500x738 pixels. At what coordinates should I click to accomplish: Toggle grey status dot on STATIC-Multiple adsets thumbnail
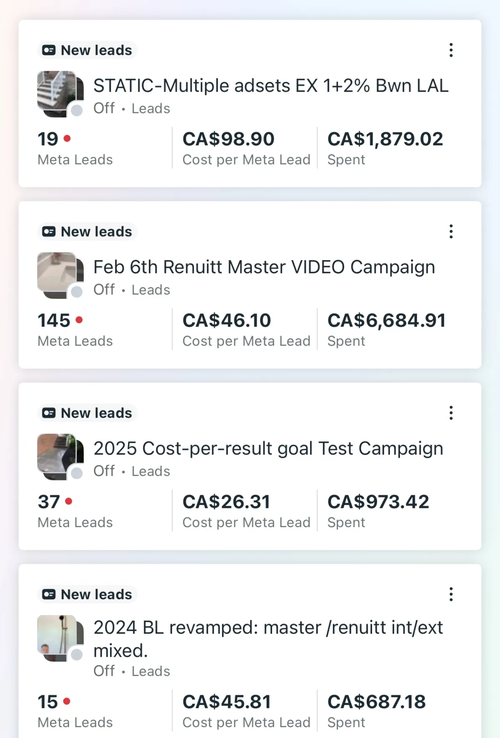[77, 110]
